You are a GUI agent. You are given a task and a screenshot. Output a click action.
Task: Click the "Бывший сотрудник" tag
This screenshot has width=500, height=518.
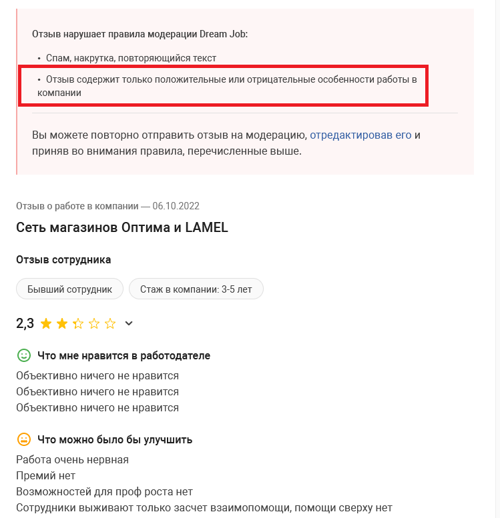69,289
